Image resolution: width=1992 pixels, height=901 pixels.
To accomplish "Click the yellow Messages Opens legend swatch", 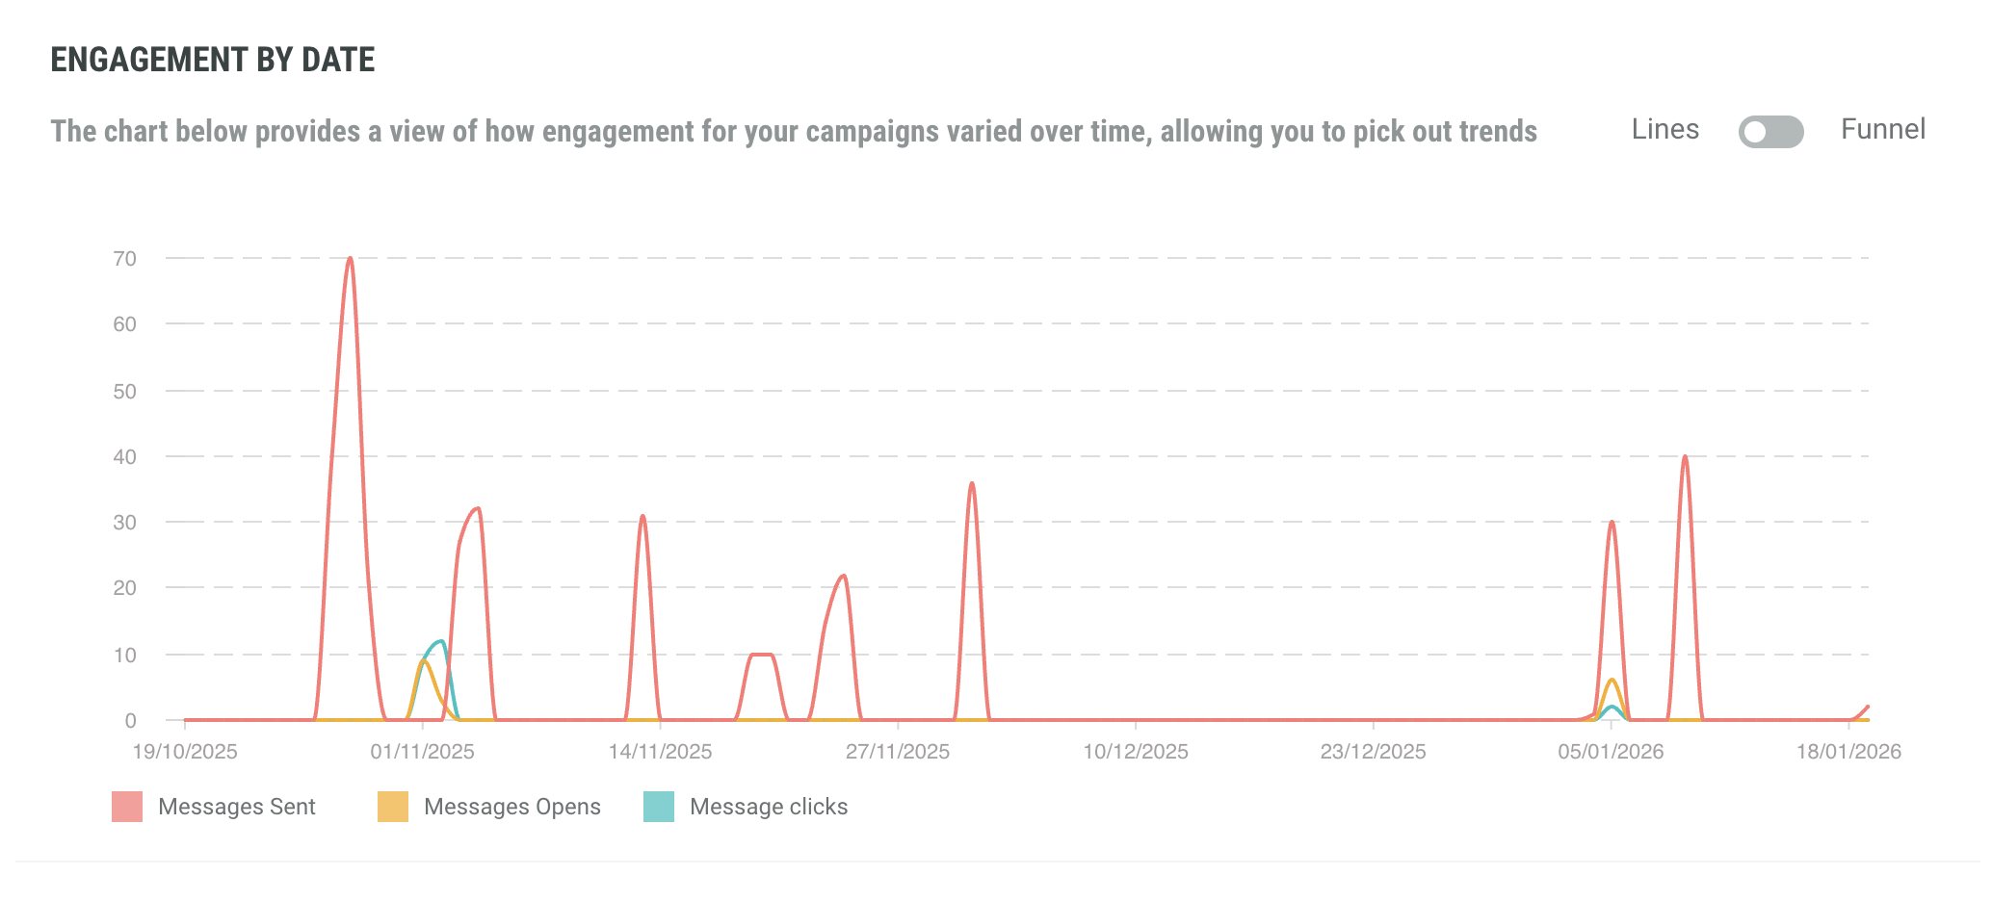I will [x=393, y=807].
